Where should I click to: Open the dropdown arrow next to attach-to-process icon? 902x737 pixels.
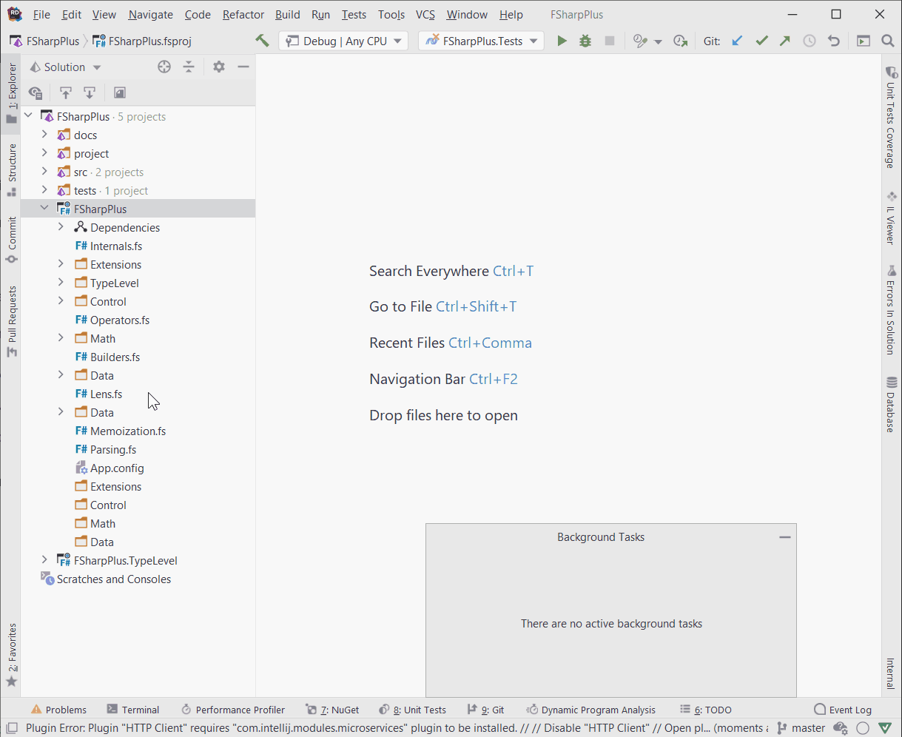(658, 41)
